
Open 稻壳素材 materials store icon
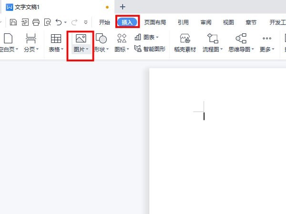185,39
